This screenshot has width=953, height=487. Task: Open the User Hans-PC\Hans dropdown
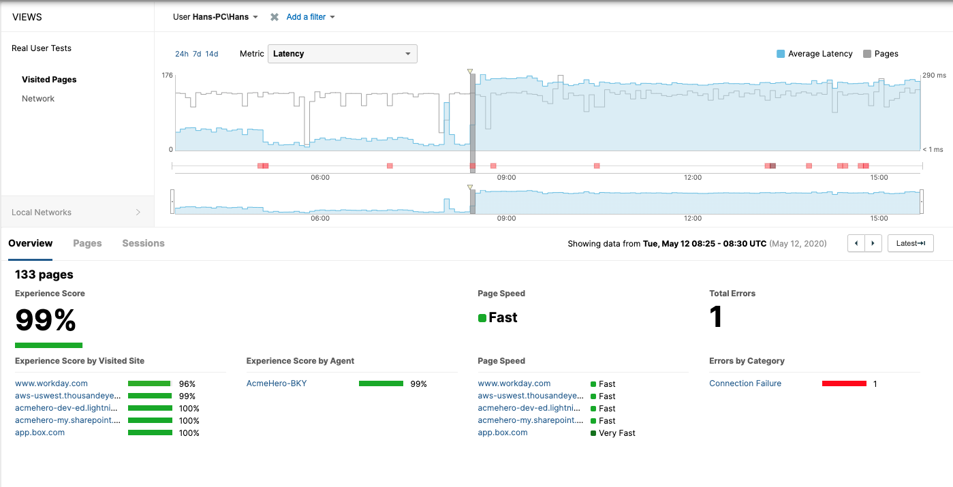pyautogui.click(x=215, y=17)
